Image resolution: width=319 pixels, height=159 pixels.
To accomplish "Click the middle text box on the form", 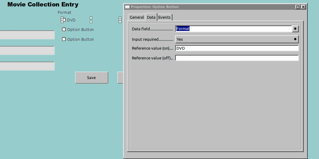I will tap(27, 50).
